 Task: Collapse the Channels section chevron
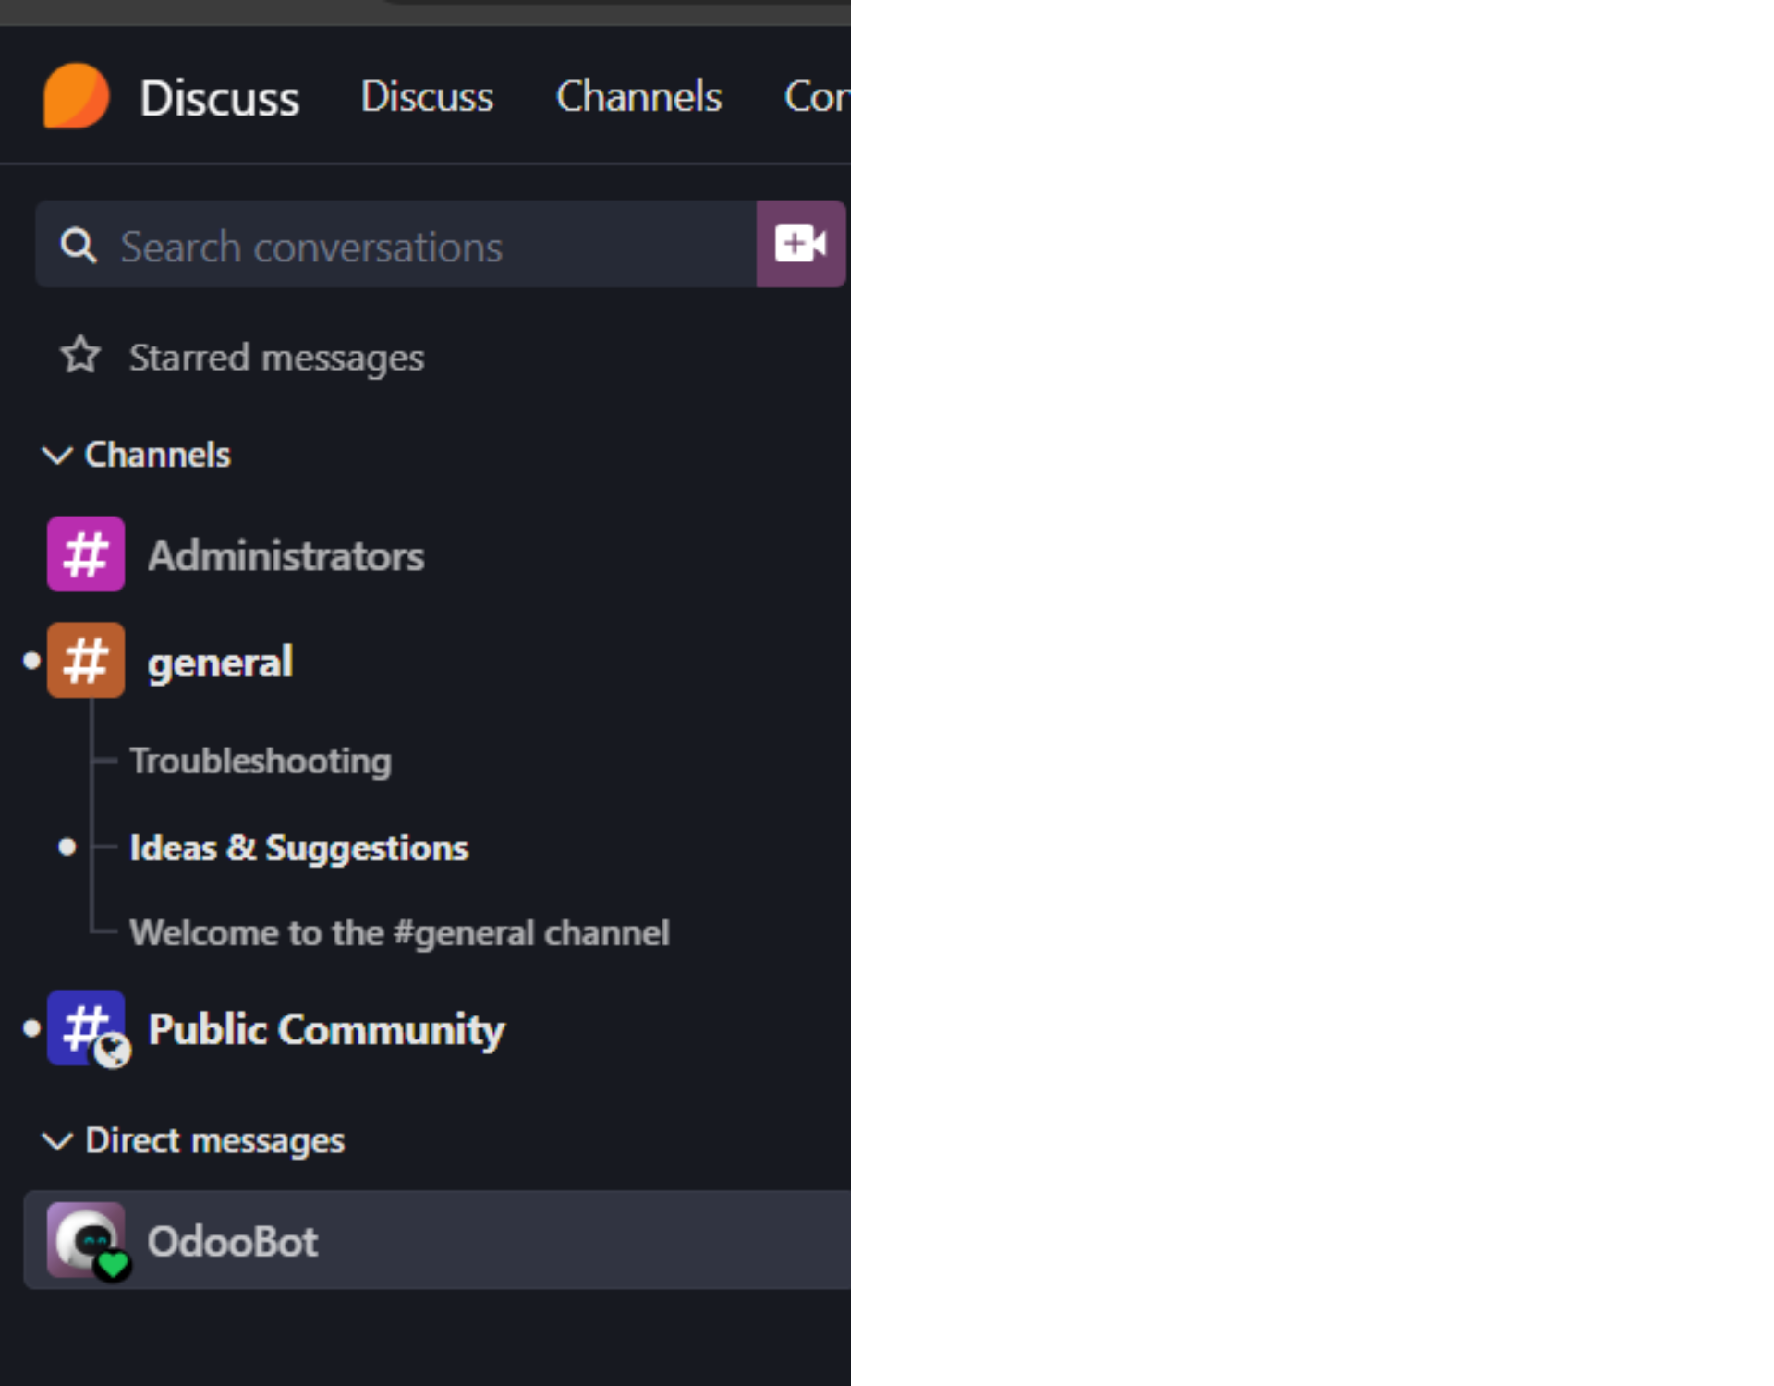tap(57, 455)
